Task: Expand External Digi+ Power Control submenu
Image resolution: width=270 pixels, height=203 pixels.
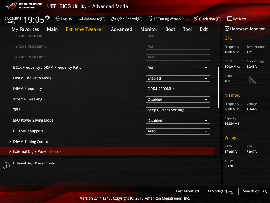Action: tap(108, 151)
